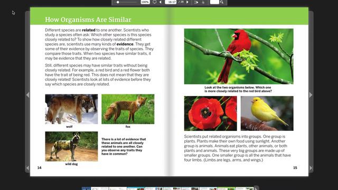Viewport: 338px width, 190px height.
Task: Jump to last page with bottom-right arrow
Action: [x=311, y=168]
